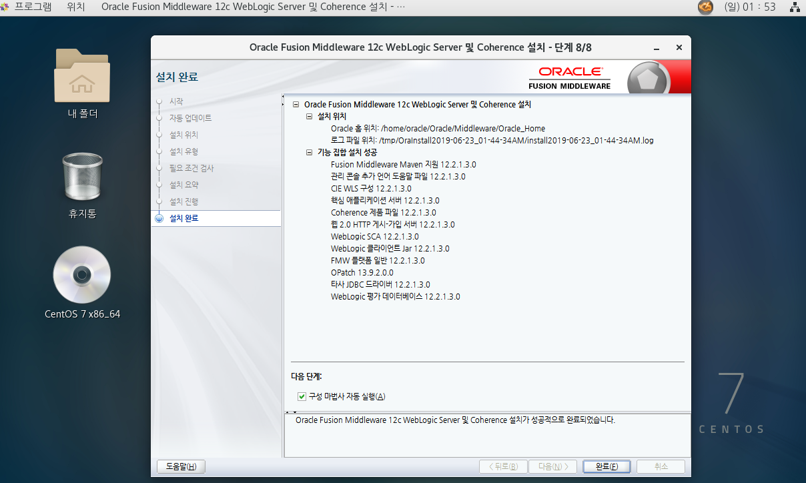Select the 설치 위치 step in sidebar
Viewport: 806px width, 483px height.
point(183,135)
